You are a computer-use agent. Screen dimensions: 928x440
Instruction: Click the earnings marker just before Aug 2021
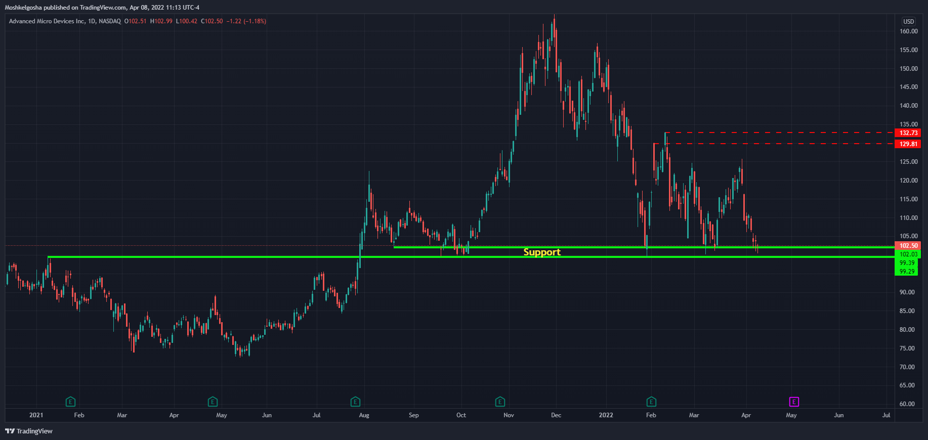click(x=355, y=402)
